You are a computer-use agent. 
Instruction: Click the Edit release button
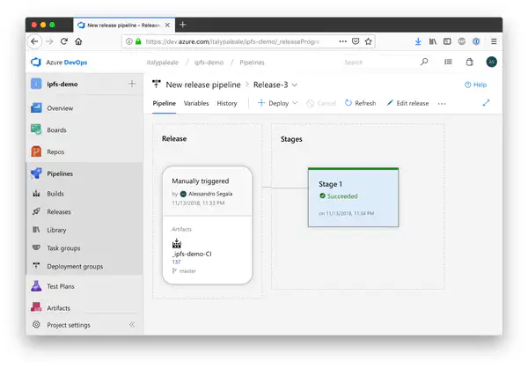(407, 103)
